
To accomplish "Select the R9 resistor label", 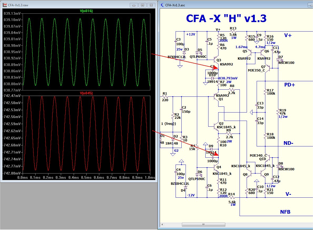I will click(x=228, y=130).
